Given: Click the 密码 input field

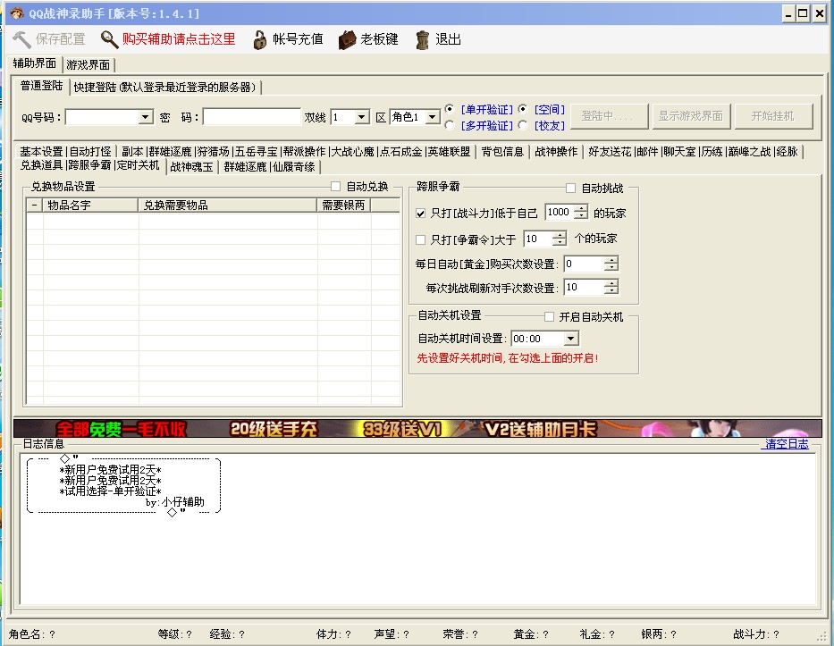Looking at the screenshot, I should point(252,117).
